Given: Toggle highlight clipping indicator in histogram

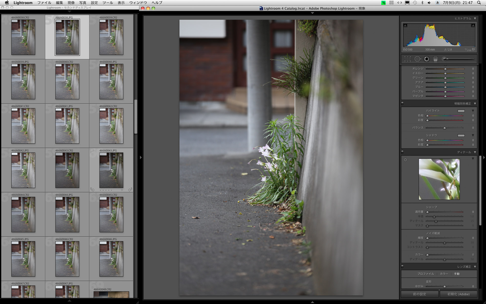Looking at the screenshot, I should coord(473,25).
